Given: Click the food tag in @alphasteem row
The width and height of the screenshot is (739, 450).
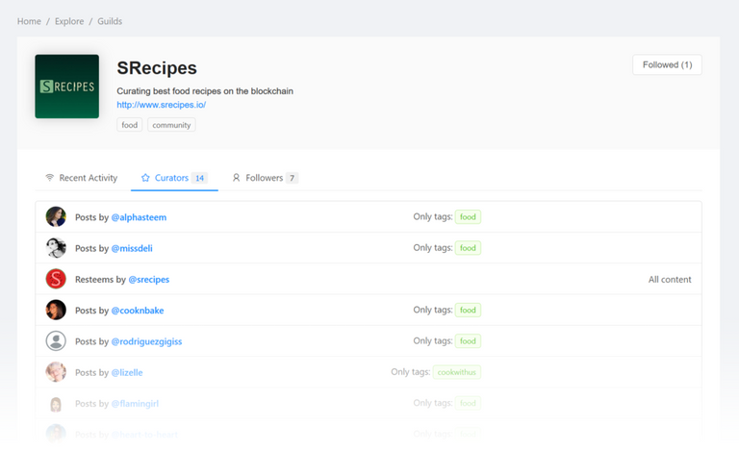Looking at the screenshot, I should 468,216.
